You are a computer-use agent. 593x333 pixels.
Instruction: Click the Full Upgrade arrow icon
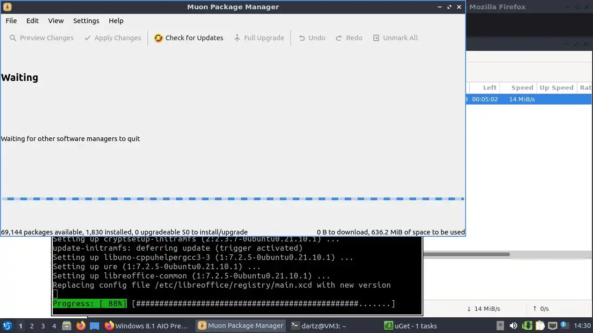[237, 38]
